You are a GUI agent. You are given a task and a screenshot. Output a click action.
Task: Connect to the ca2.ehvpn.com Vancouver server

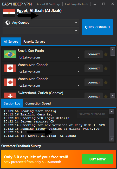coord(94,82)
